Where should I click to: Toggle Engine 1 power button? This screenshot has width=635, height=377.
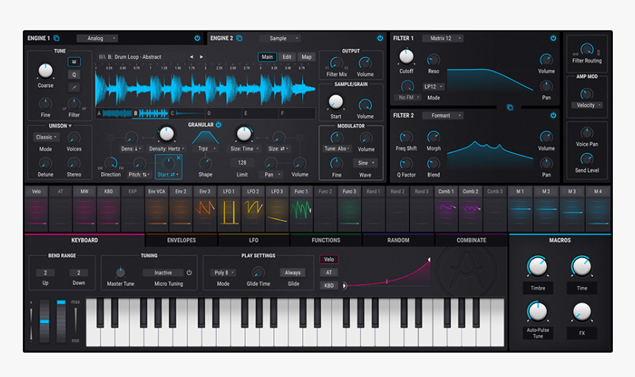point(197,38)
